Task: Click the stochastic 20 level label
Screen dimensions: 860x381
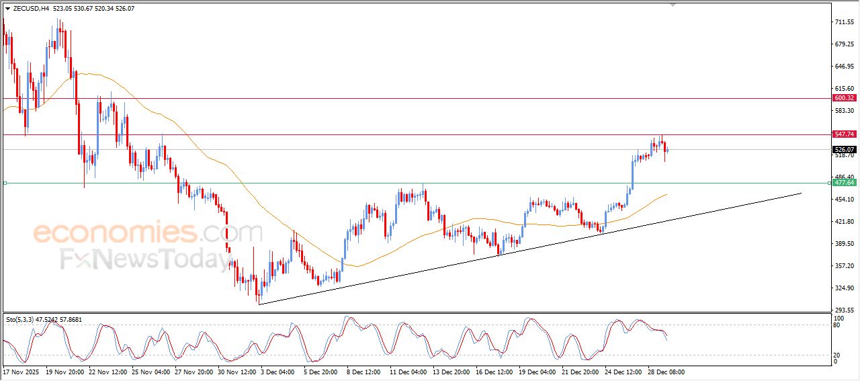Action: (x=837, y=354)
